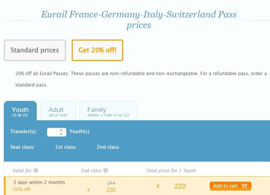
Task: Click the help icon next to Valid for
Action: [36, 171]
